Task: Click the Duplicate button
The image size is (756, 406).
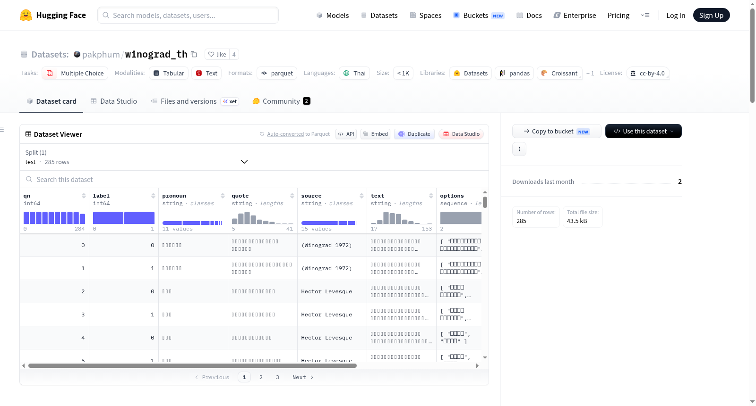Action: (x=414, y=134)
